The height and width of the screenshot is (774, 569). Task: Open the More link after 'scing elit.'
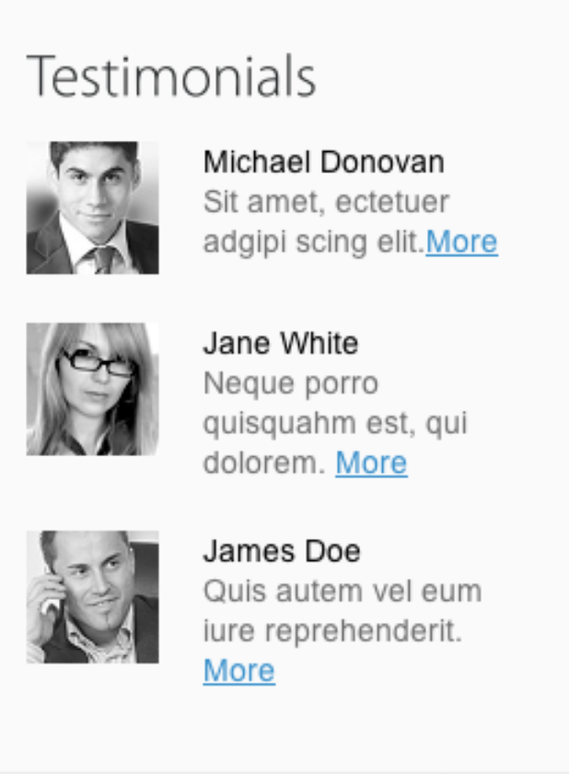[x=461, y=241]
